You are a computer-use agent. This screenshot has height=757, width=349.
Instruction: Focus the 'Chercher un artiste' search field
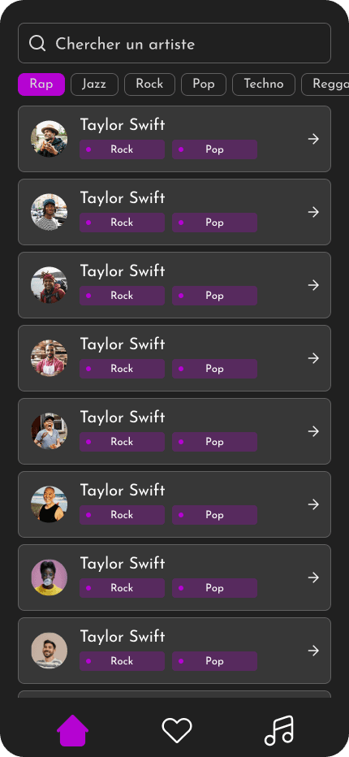[174, 43]
